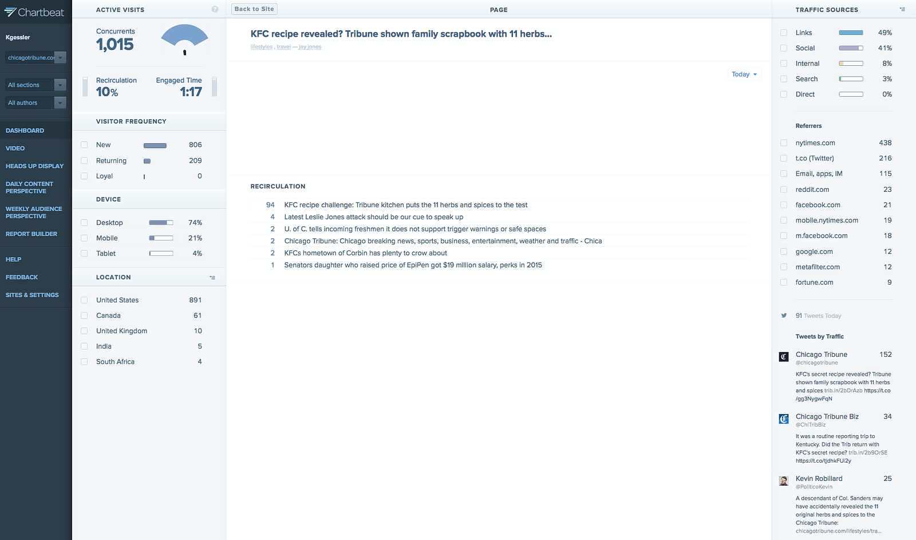Open Sites & Settings
This screenshot has height=540, width=916.
pos(32,295)
